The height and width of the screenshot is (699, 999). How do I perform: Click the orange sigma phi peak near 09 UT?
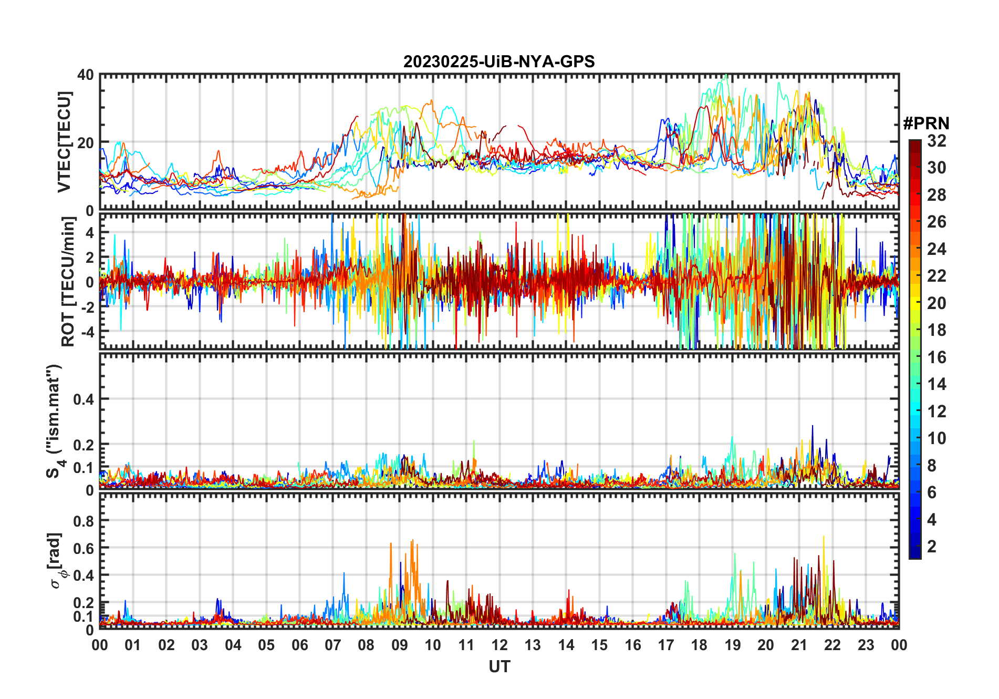click(x=412, y=541)
